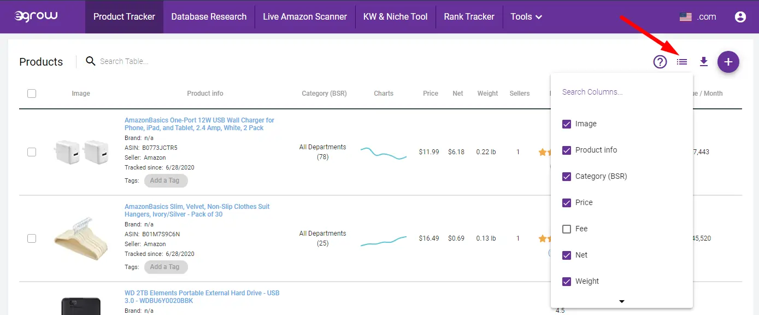Click the download export icon
Screen dimensions: 759x315
(x=704, y=62)
